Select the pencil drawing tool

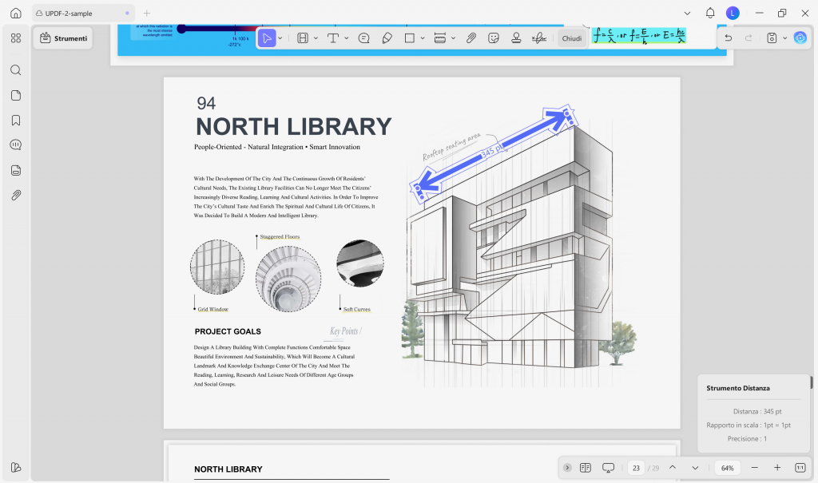point(387,38)
